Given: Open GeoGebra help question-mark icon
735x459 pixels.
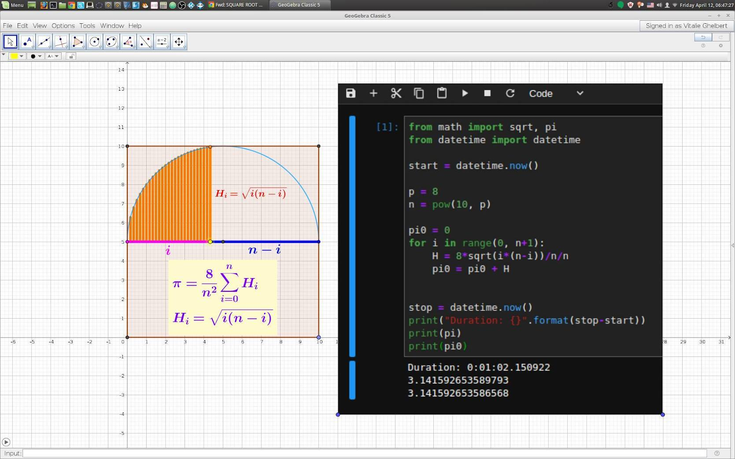Looking at the screenshot, I should (x=703, y=46).
